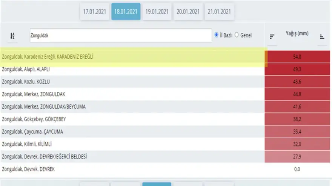Switch to the 19.01.2021 date tab

click(157, 12)
